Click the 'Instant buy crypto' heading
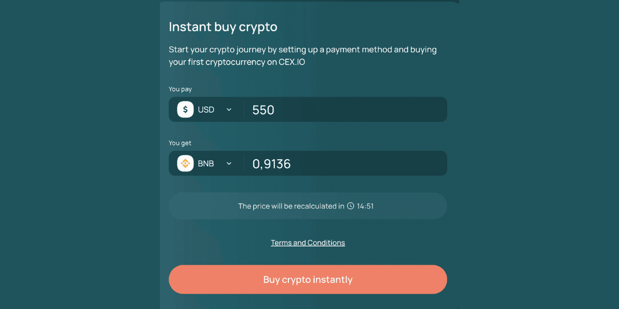619x309 pixels. (x=223, y=27)
